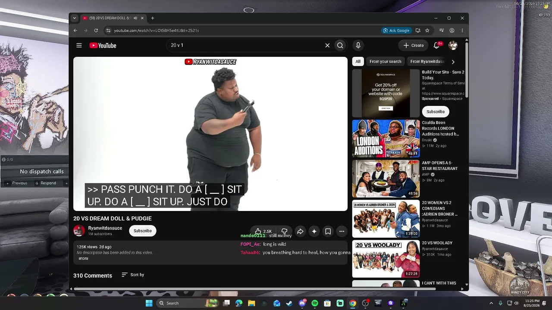Run the search with the magnifier button
This screenshot has height=310, width=552.
340,45
